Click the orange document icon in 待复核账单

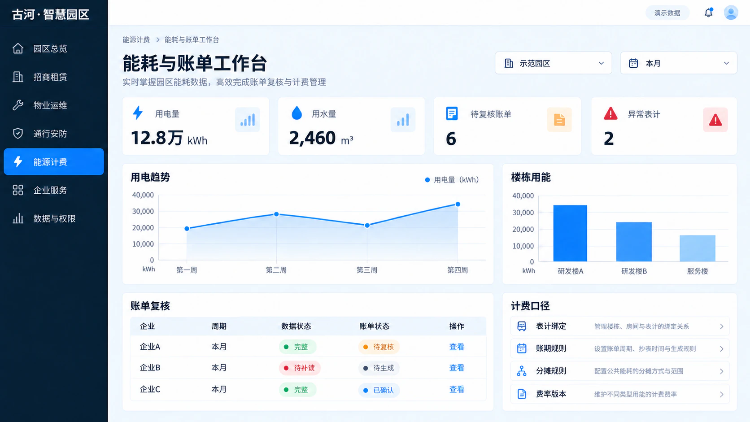pyautogui.click(x=559, y=120)
